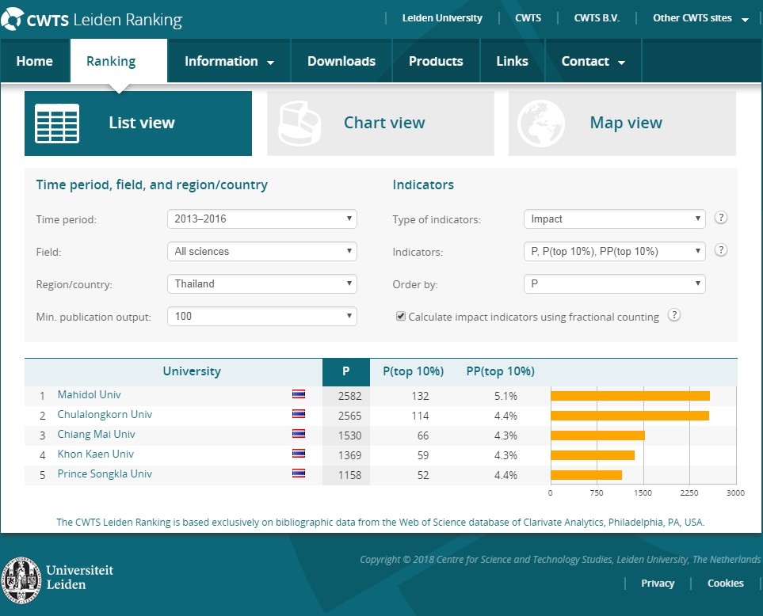Image resolution: width=763 pixels, height=616 pixels.
Task: Open the Time period dropdown
Action: pos(262,219)
